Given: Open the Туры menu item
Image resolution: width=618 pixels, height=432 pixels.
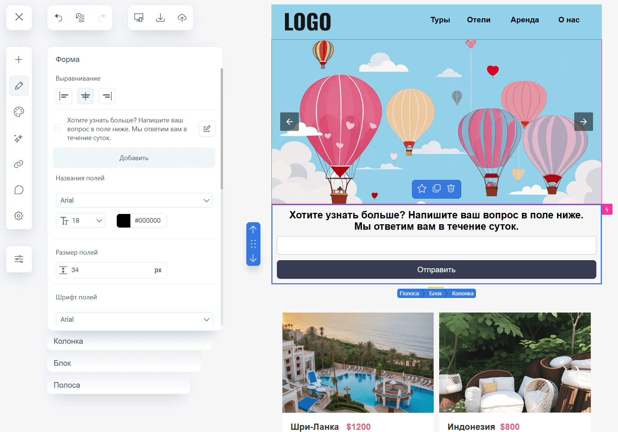Looking at the screenshot, I should [440, 20].
